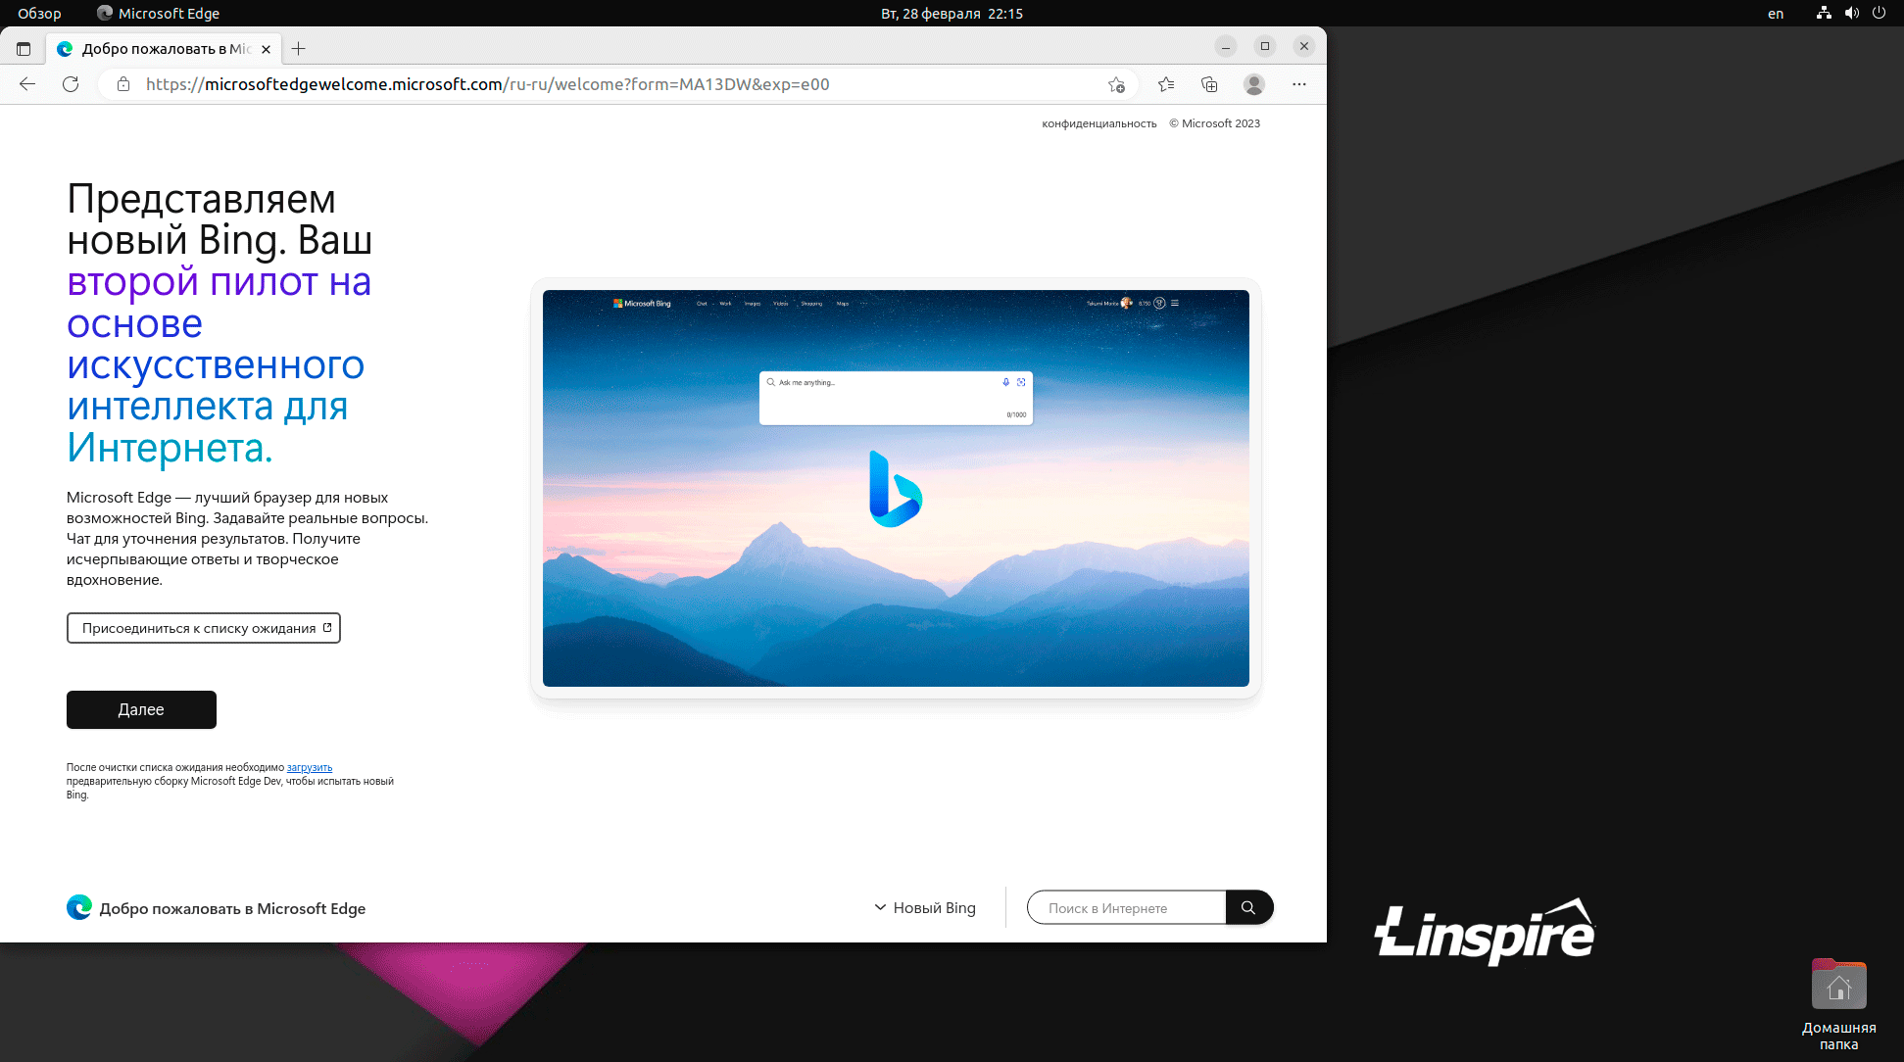This screenshot has height=1062, width=1904.
Task: Open the en keyboard layout menu
Action: pyautogui.click(x=1776, y=14)
